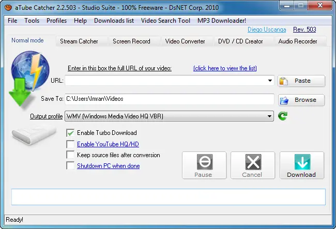This screenshot has width=336, height=229.
Task: Open the Video Converter tab
Action: tap(185, 41)
